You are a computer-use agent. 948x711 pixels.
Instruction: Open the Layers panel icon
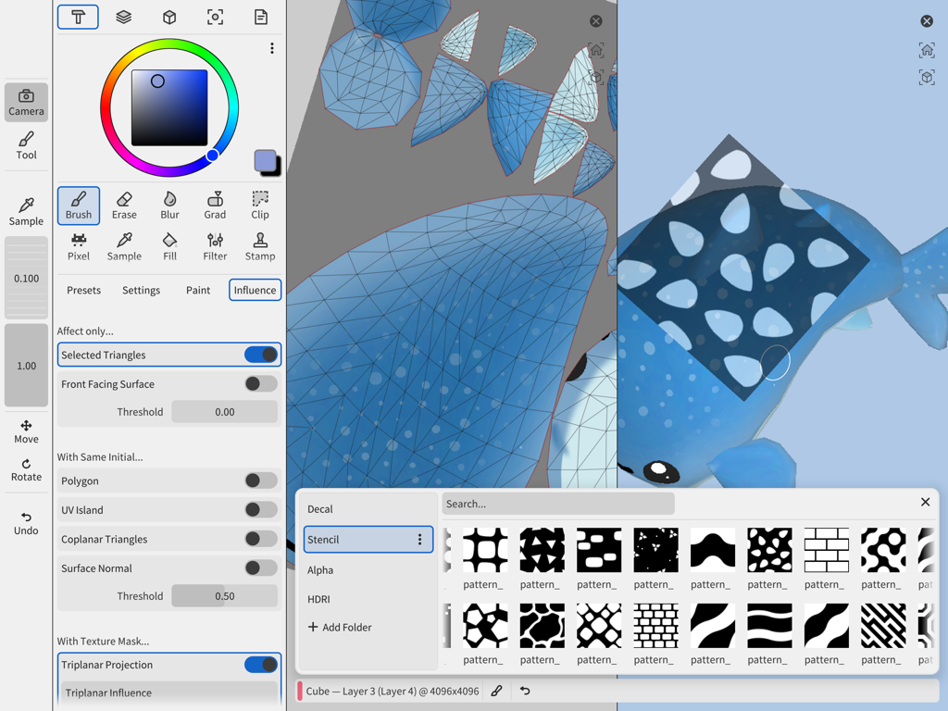123,17
